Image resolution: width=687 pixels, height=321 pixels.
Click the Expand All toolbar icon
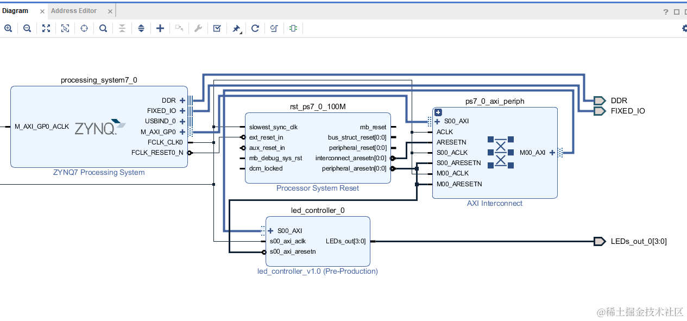[x=141, y=28]
